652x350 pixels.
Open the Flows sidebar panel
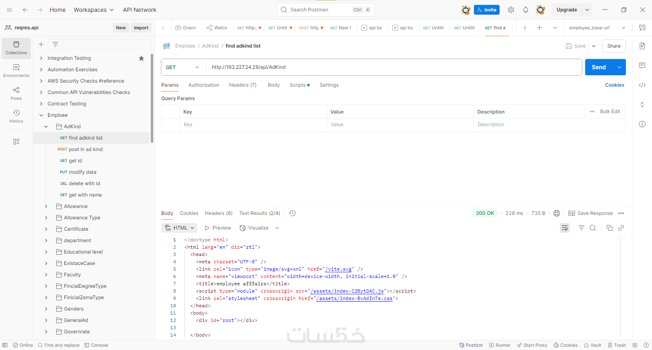pyautogui.click(x=16, y=94)
